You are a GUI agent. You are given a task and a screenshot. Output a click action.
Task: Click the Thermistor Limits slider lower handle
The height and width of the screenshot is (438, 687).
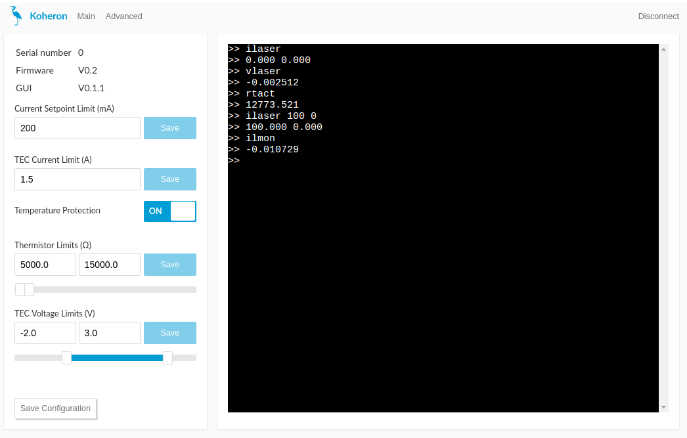[20, 290]
